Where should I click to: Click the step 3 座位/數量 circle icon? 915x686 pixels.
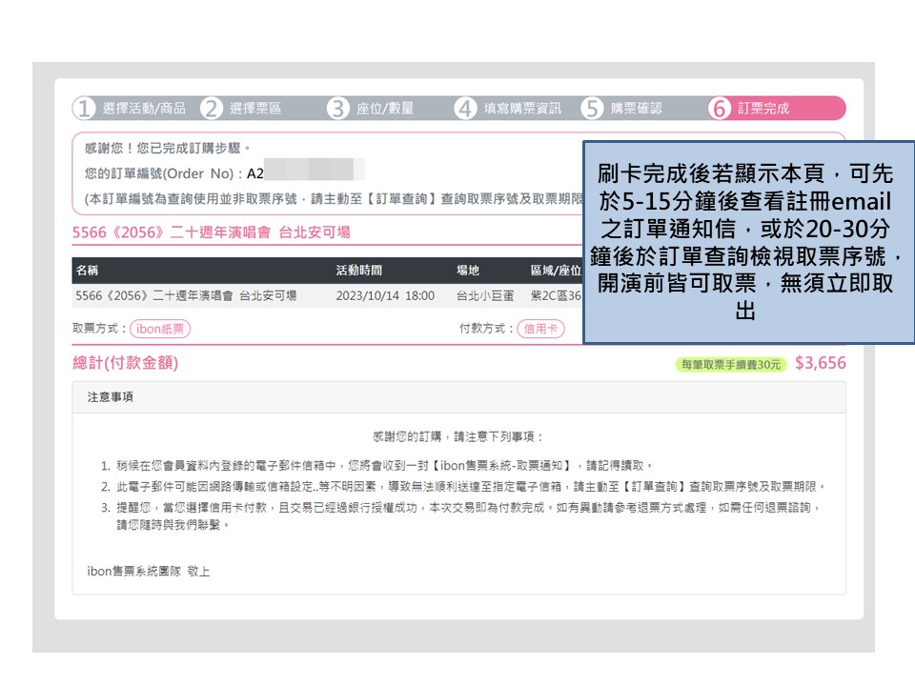click(338, 108)
